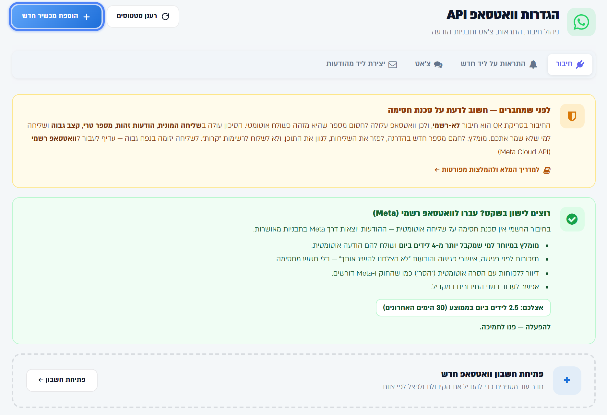The height and width of the screenshot is (415, 607).
Task: Switch to התראות על ליד חדש tab
Action: click(499, 64)
